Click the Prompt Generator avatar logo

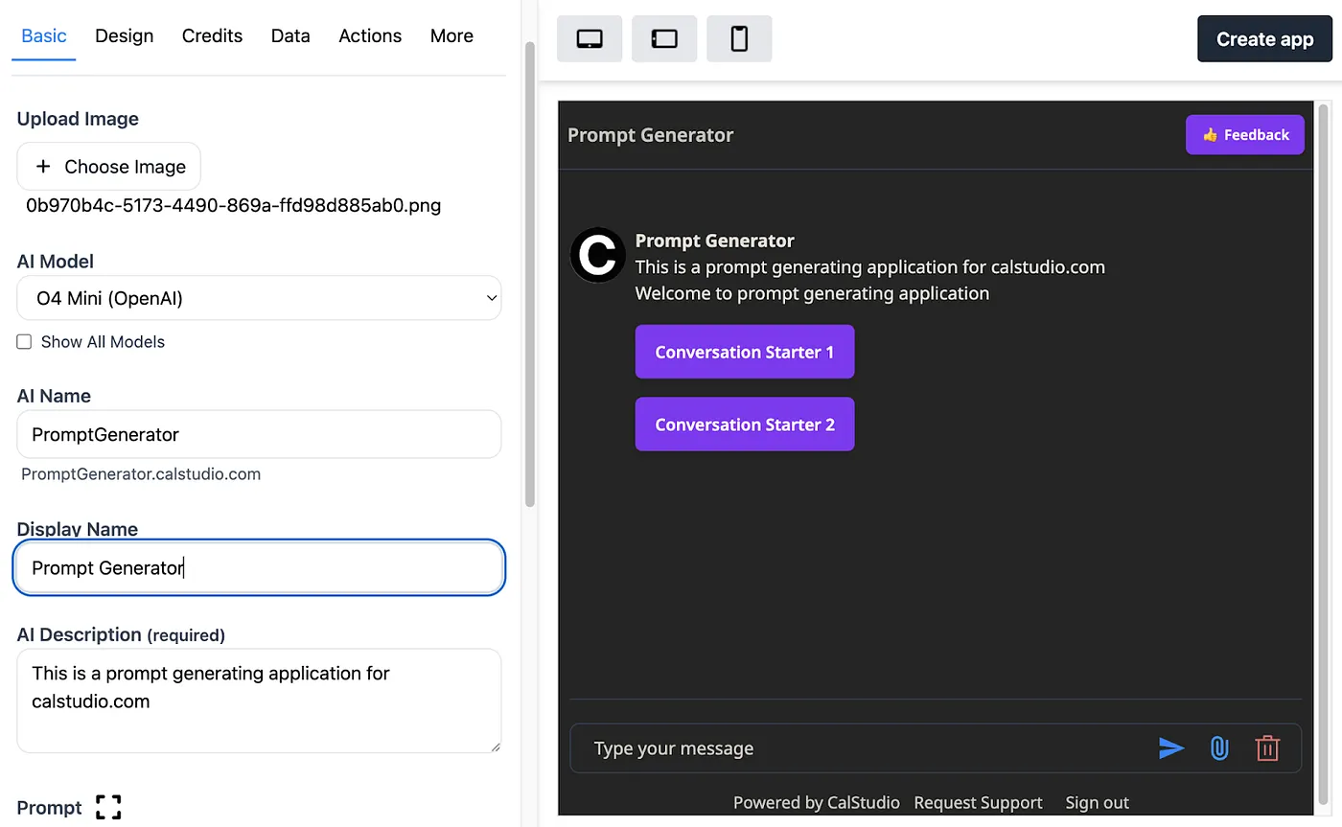[597, 256]
